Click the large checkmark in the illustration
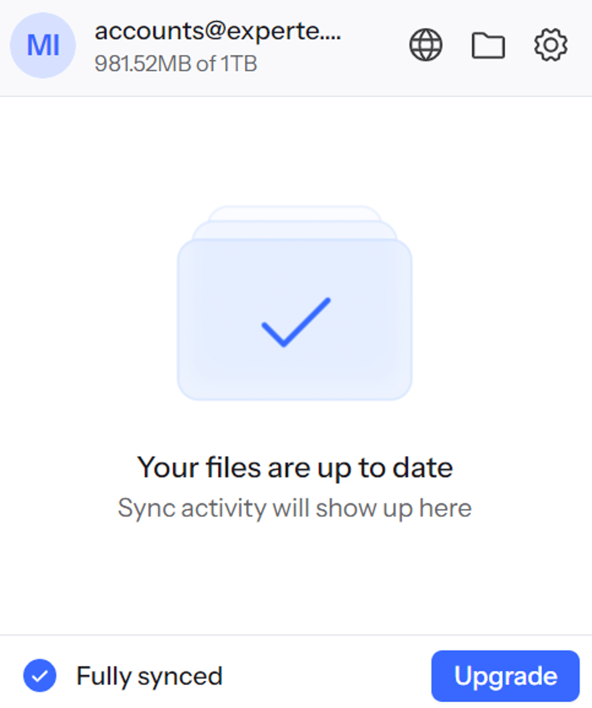Image resolution: width=592 pixels, height=708 pixels. (x=296, y=322)
